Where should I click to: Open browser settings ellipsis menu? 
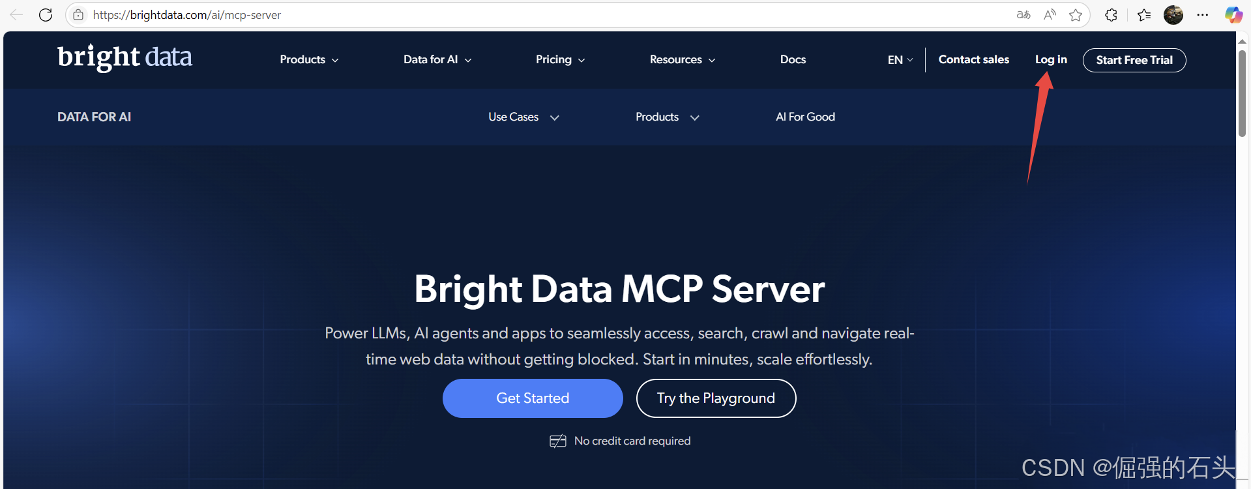click(x=1203, y=15)
